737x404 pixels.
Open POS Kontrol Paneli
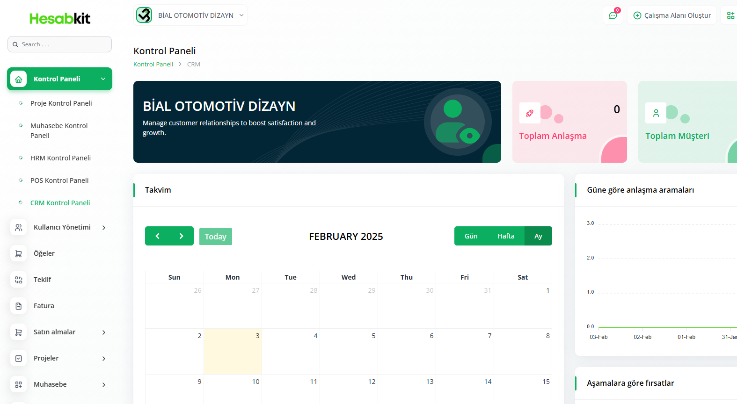click(x=59, y=180)
